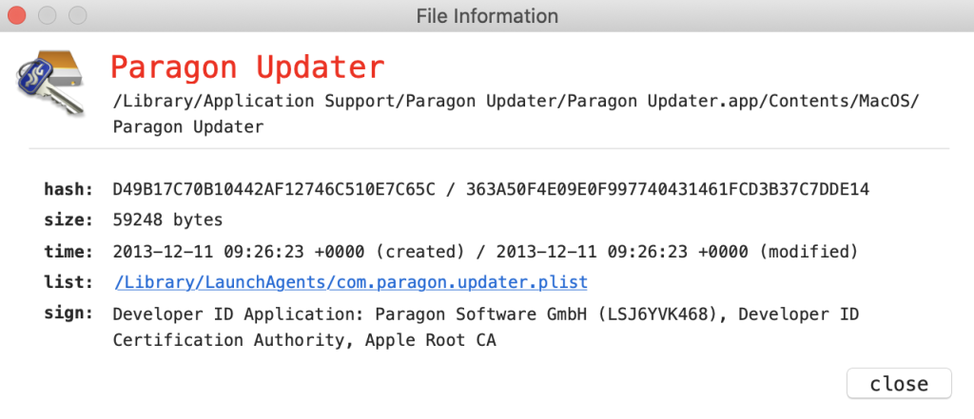
Task: Click the hash label
Action: pos(68,189)
